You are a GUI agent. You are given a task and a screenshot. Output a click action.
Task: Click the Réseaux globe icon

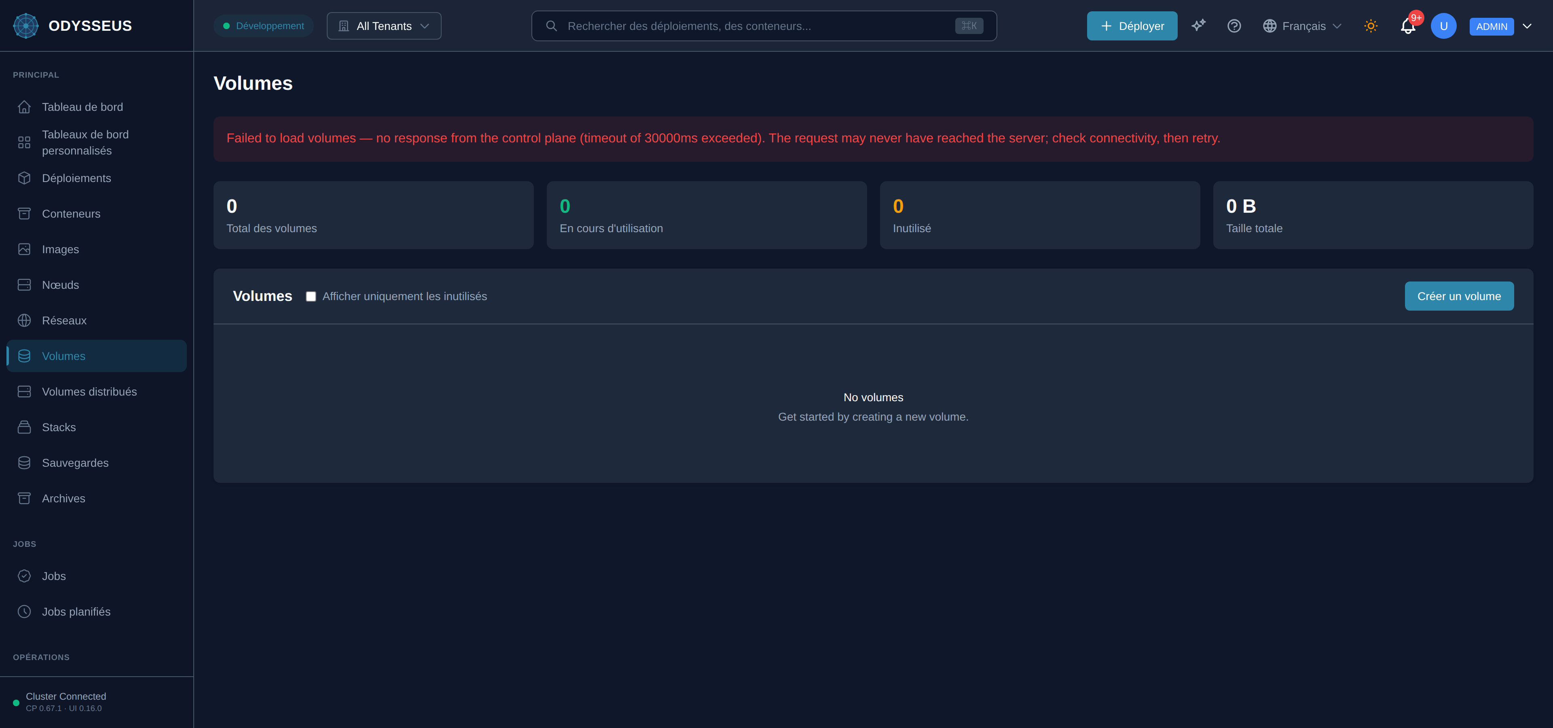coord(24,320)
